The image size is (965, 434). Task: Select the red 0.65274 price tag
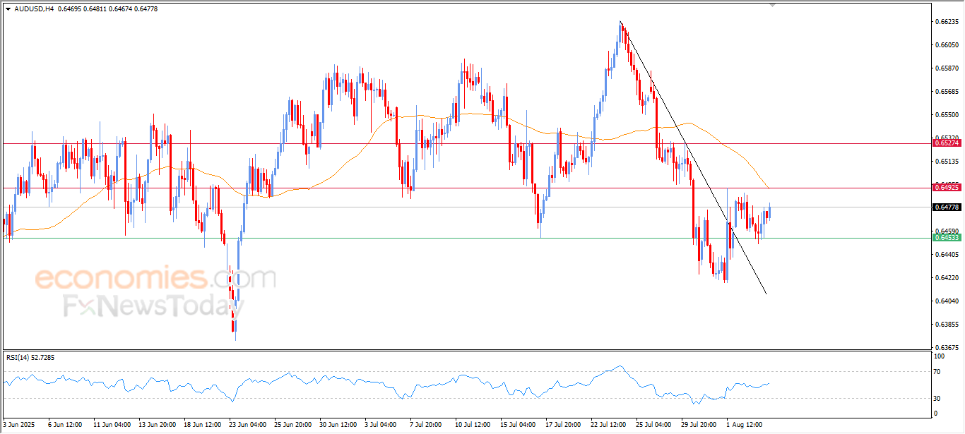click(x=946, y=143)
